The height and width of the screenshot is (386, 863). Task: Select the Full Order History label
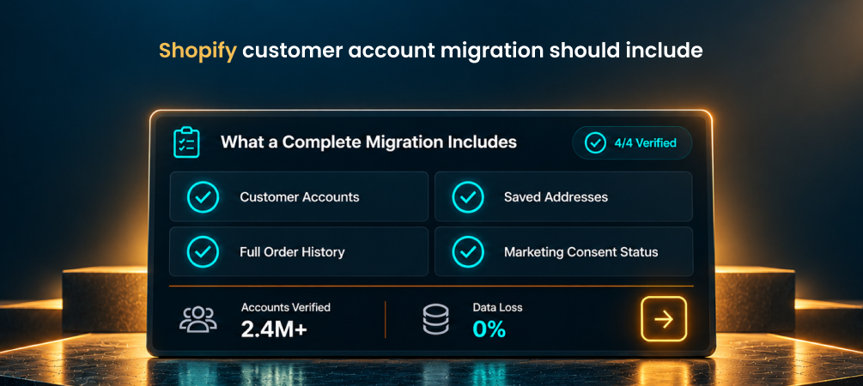click(292, 252)
